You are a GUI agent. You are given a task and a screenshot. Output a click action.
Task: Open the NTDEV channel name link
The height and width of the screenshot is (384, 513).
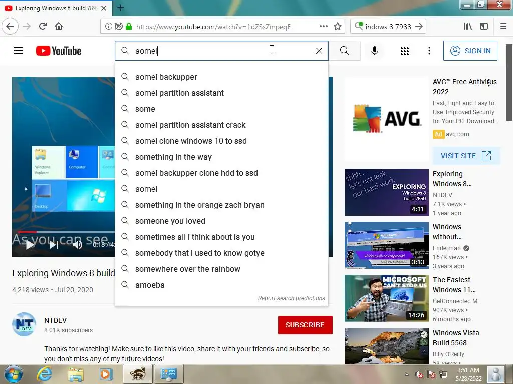[55, 320]
